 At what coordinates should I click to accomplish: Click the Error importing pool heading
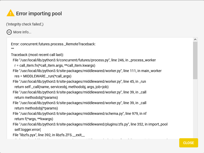[x=39, y=13]
